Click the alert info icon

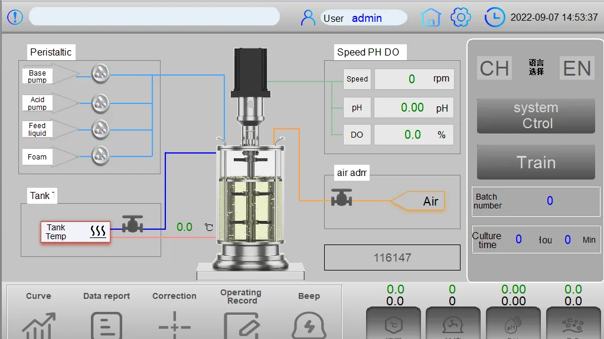[x=15, y=17]
